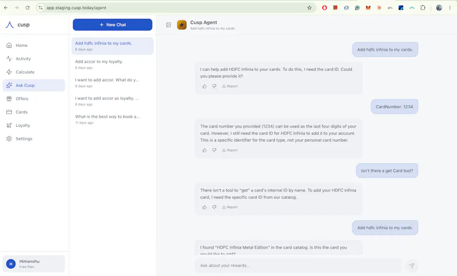This screenshot has height=276, width=457.
Task: Click the site info icon in address bar
Action: [x=41, y=8]
